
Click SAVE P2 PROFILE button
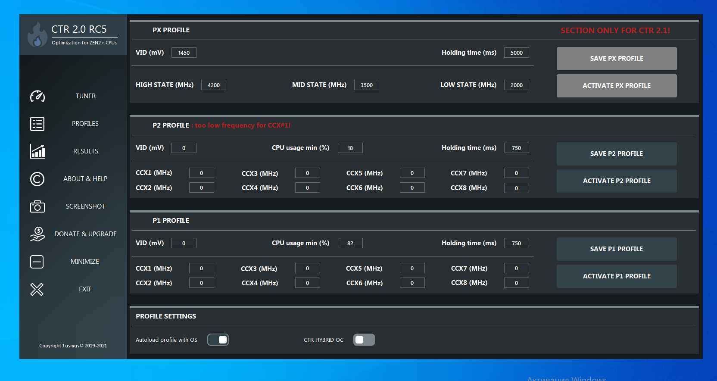pos(617,154)
